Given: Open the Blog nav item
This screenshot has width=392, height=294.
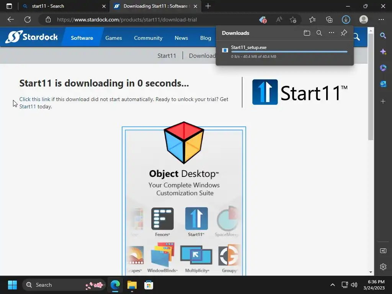Looking at the screenshot, I should pos(206,38).
